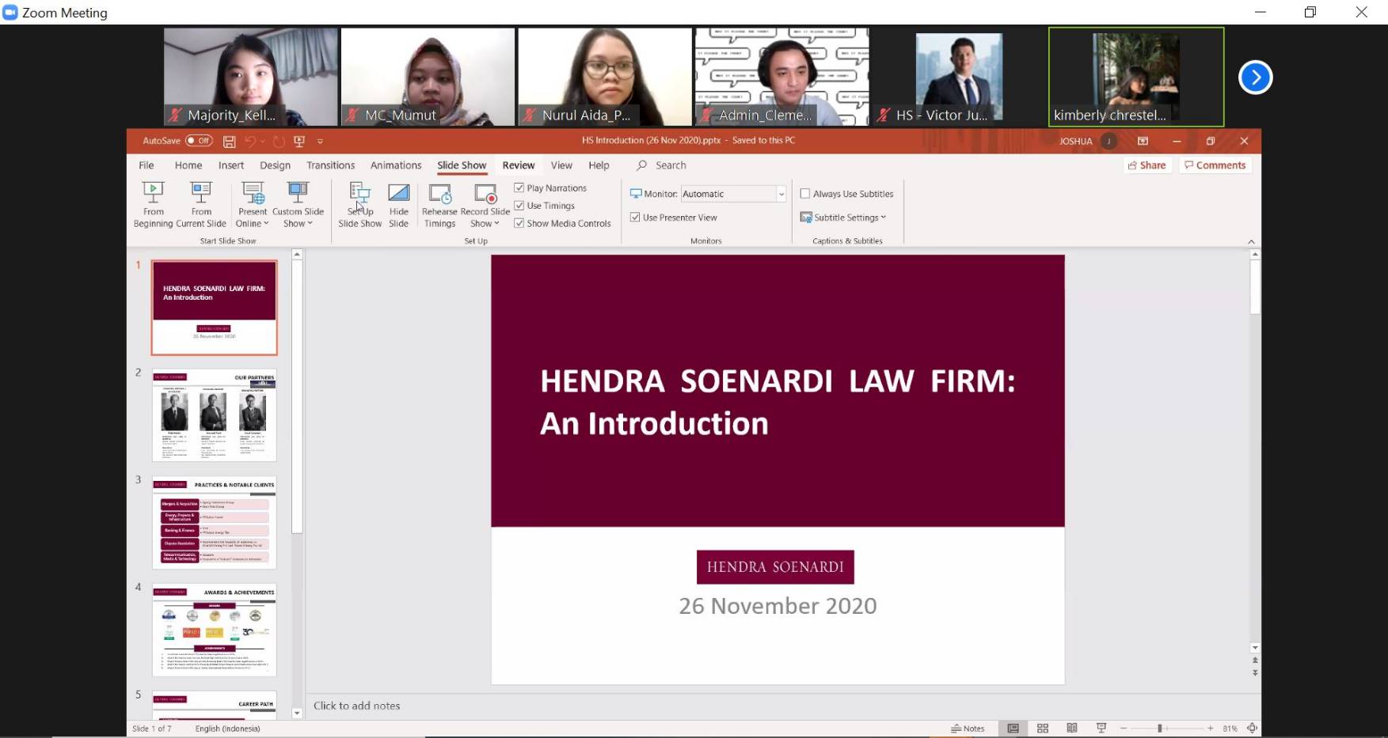Select slide 3 thumbnail
This screenshot has height=738, width=1388.
tap(214, 522)
